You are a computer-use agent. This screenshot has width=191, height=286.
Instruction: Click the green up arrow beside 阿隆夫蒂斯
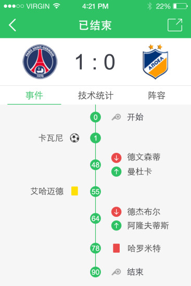click(x=116, y=226)
